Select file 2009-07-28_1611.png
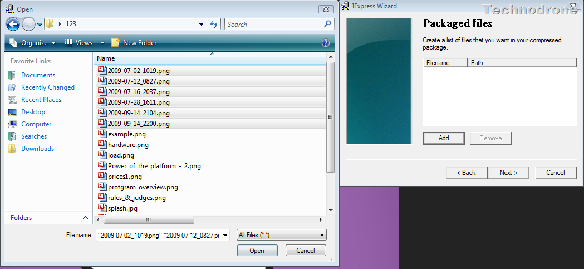The width and height of the screenshot is (584, 269). pyautogui.click(x=210, y=102)
